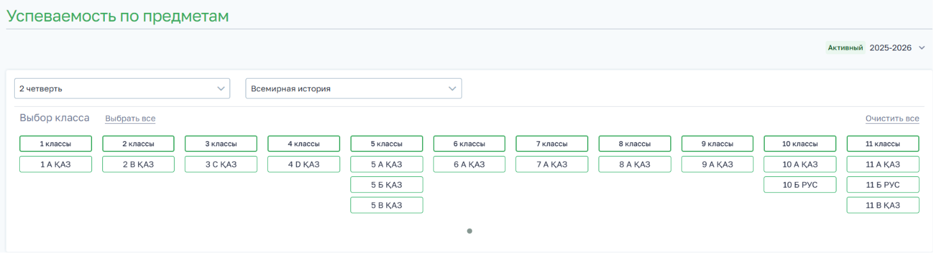Select class 9 А ҚАЗ

[x=718, y=164]
